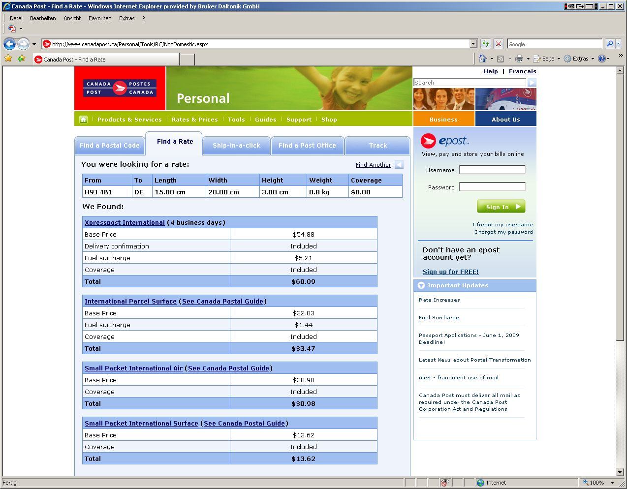The width and height of the screenshot is (627, 489).
Task: Open the Small Packet International Air link
Action: tap(133, 368)
